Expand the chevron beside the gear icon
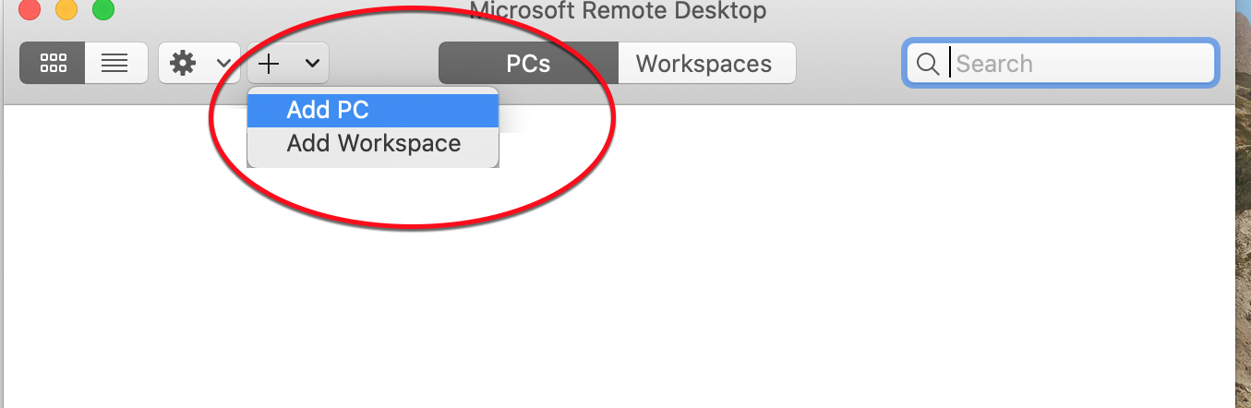The image size is (1251, 408). 223,64
